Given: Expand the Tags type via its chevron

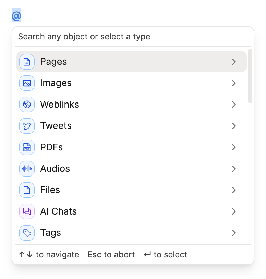Looking at the screenshot, I should pos(234,233).
